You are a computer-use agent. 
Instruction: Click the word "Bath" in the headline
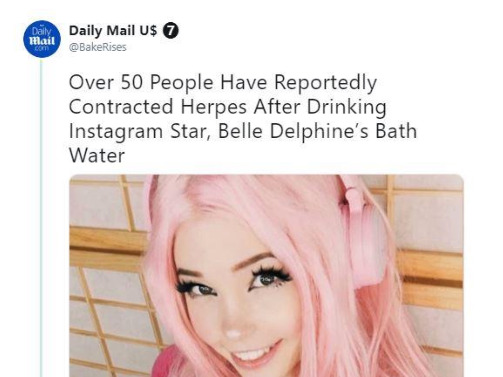tap(396, 131)
